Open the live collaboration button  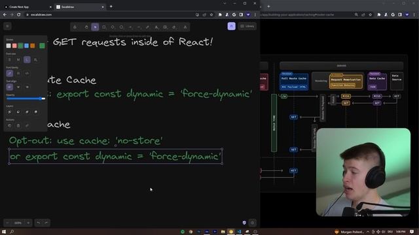point(231,26)
